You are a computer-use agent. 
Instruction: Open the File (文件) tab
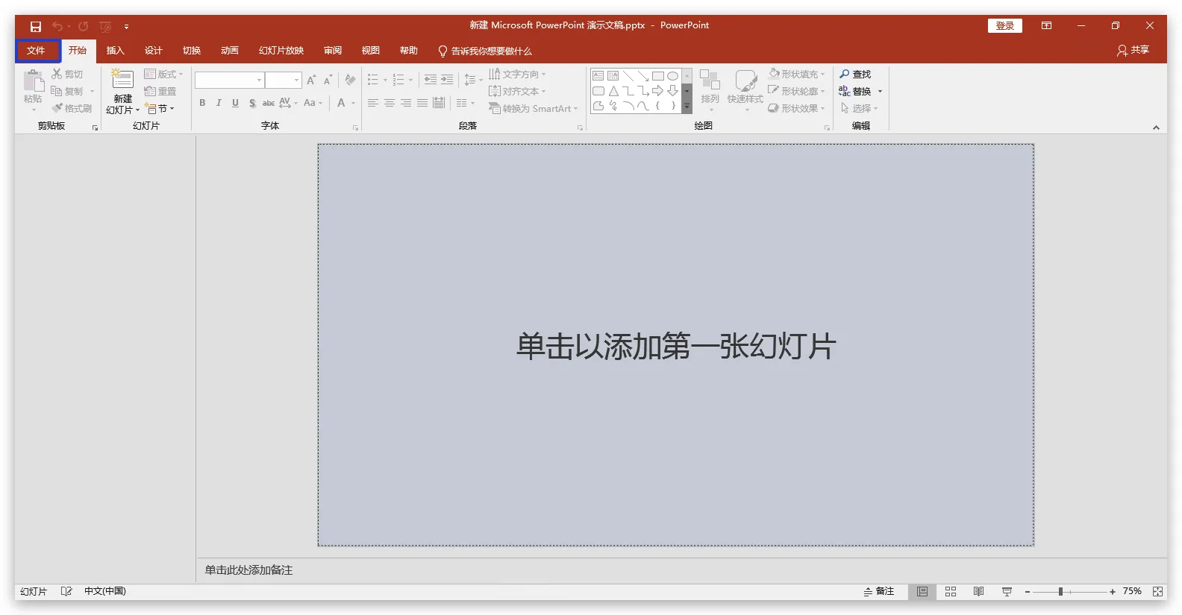(x=36, y=51)
